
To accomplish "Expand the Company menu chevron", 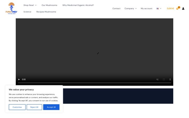I will click(136, 9).
